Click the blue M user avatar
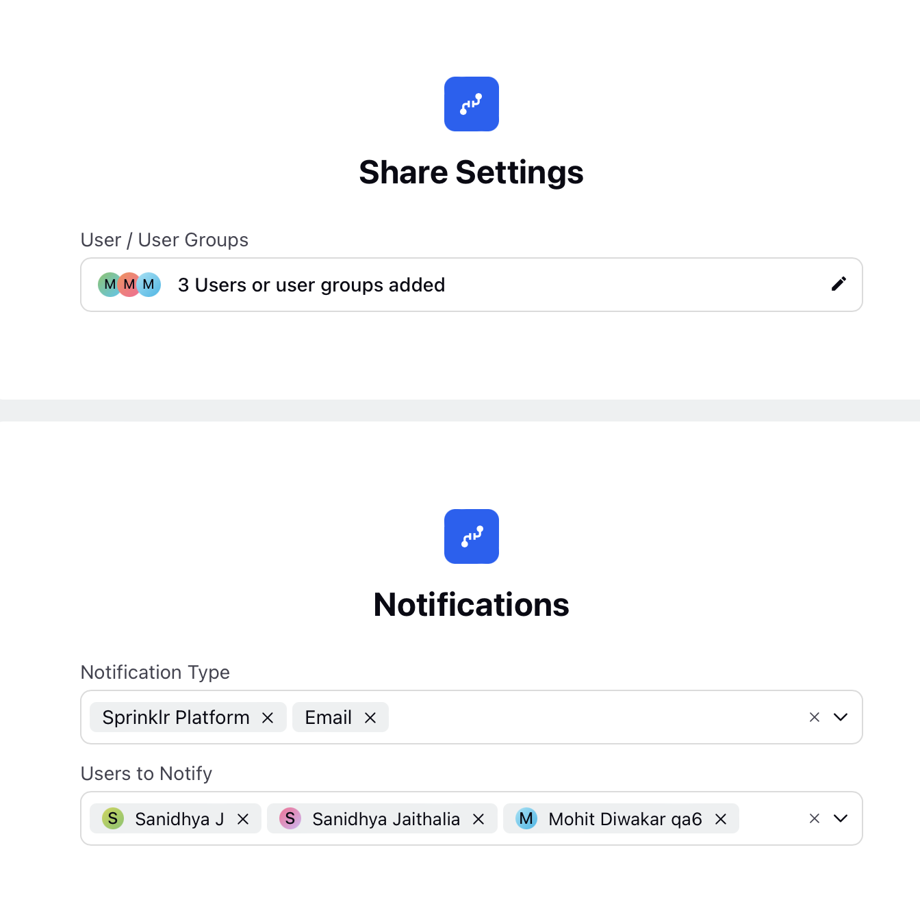Screen dimensions: 920x921 [150, 285]
